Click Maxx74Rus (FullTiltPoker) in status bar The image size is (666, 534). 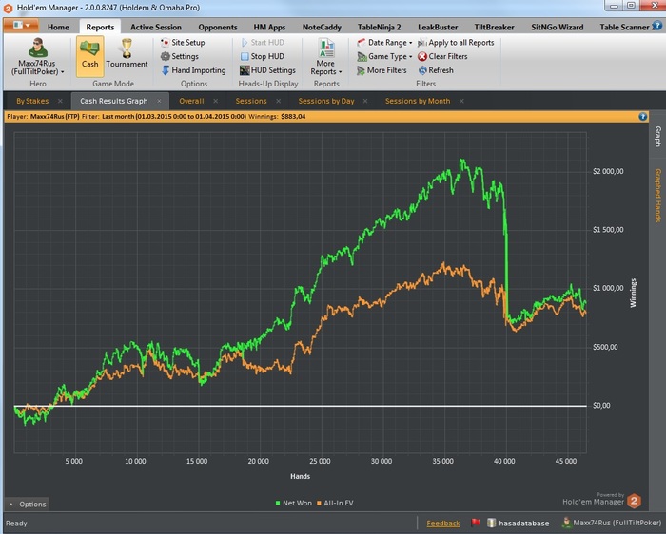[x=612, y=523]
